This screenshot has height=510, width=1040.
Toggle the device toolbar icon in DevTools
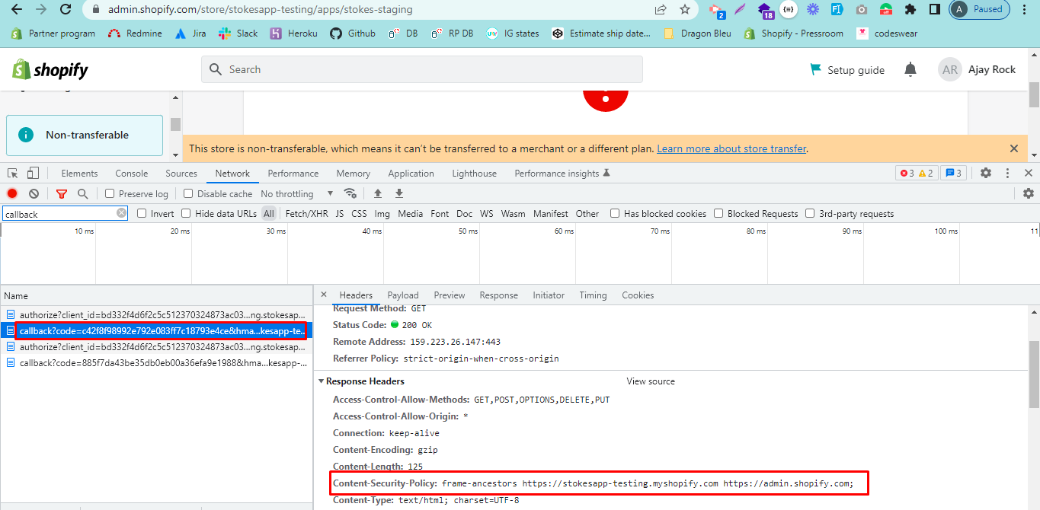click(33, 174)
